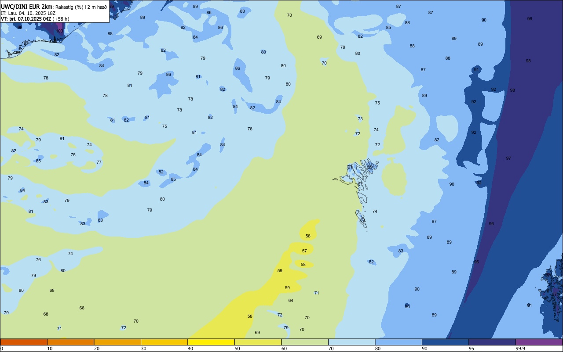Click the 30–40 golden yellow legend band
This screenshot has height=352, width=563.
pyautogui.click(x=164, y=342)
